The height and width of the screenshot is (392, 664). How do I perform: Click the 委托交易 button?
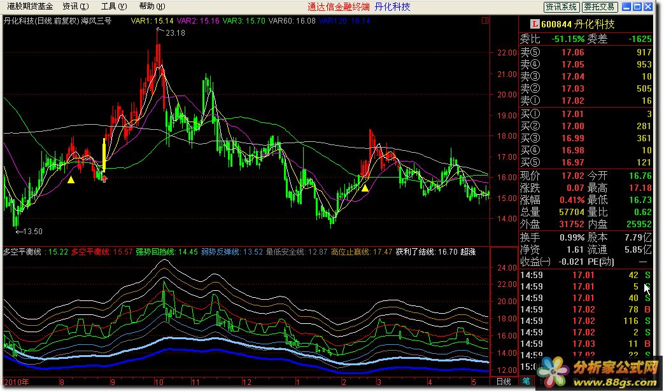click(600, 7)
